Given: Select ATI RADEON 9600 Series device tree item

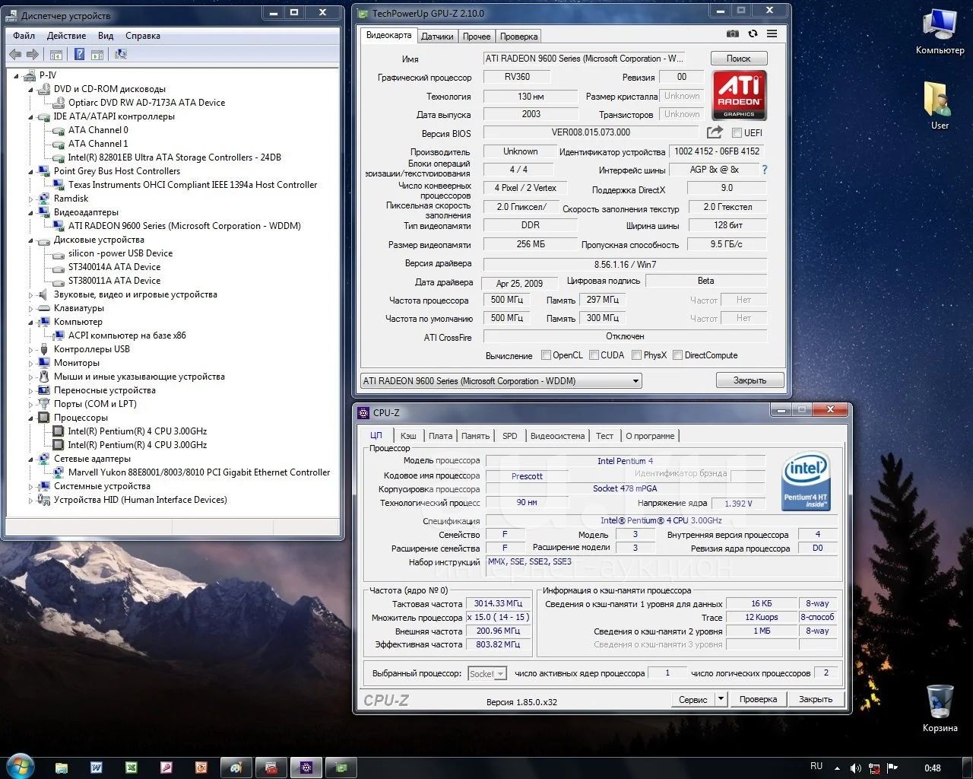Looking at the screenshot, I should [184, 226].
